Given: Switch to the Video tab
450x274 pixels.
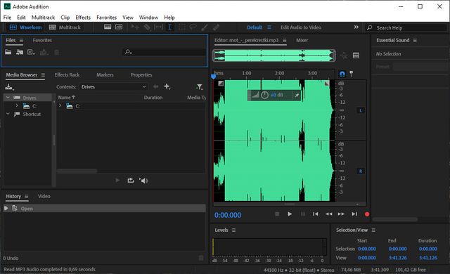Looking at the screenshot, I should coord(44,196).
